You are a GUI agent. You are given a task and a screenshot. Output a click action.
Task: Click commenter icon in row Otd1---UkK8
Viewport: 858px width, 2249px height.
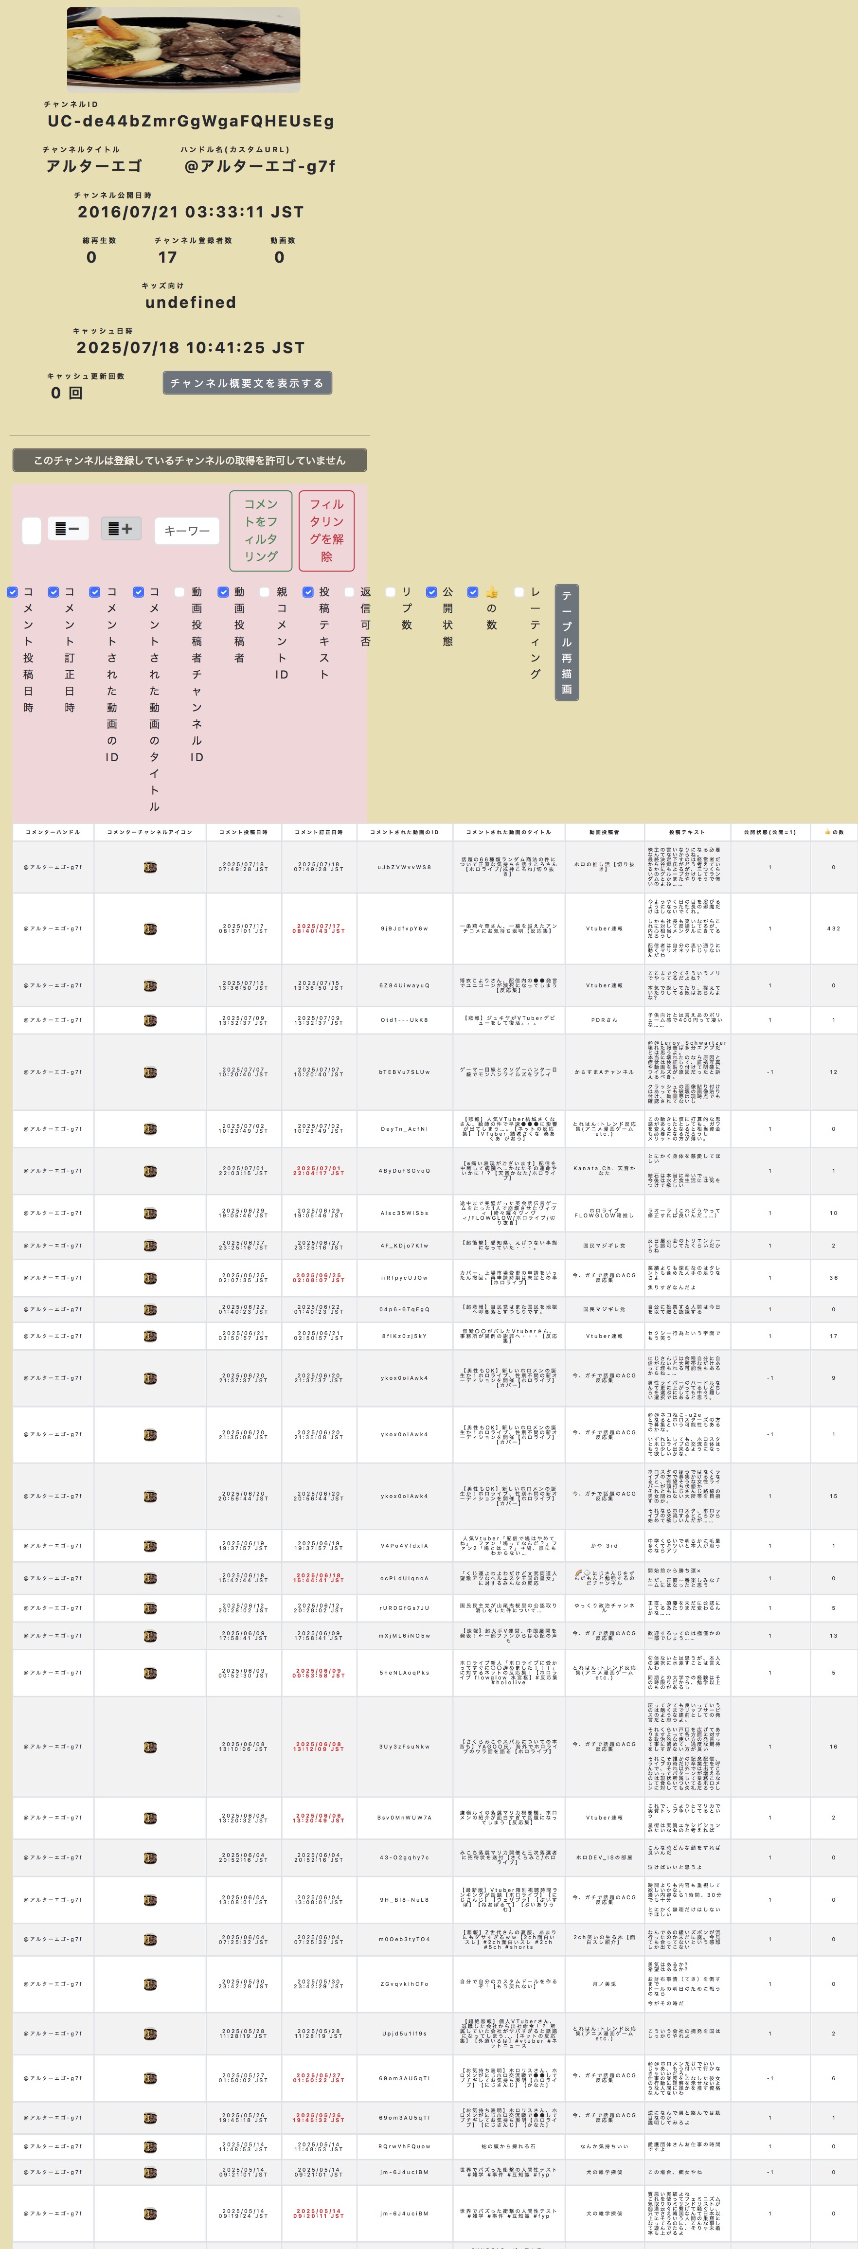[150, 1020]
